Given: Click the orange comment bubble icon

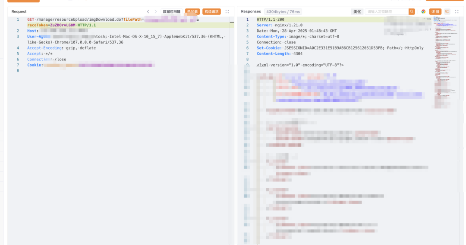Looking at the screenshot, I should click(447, 12).
